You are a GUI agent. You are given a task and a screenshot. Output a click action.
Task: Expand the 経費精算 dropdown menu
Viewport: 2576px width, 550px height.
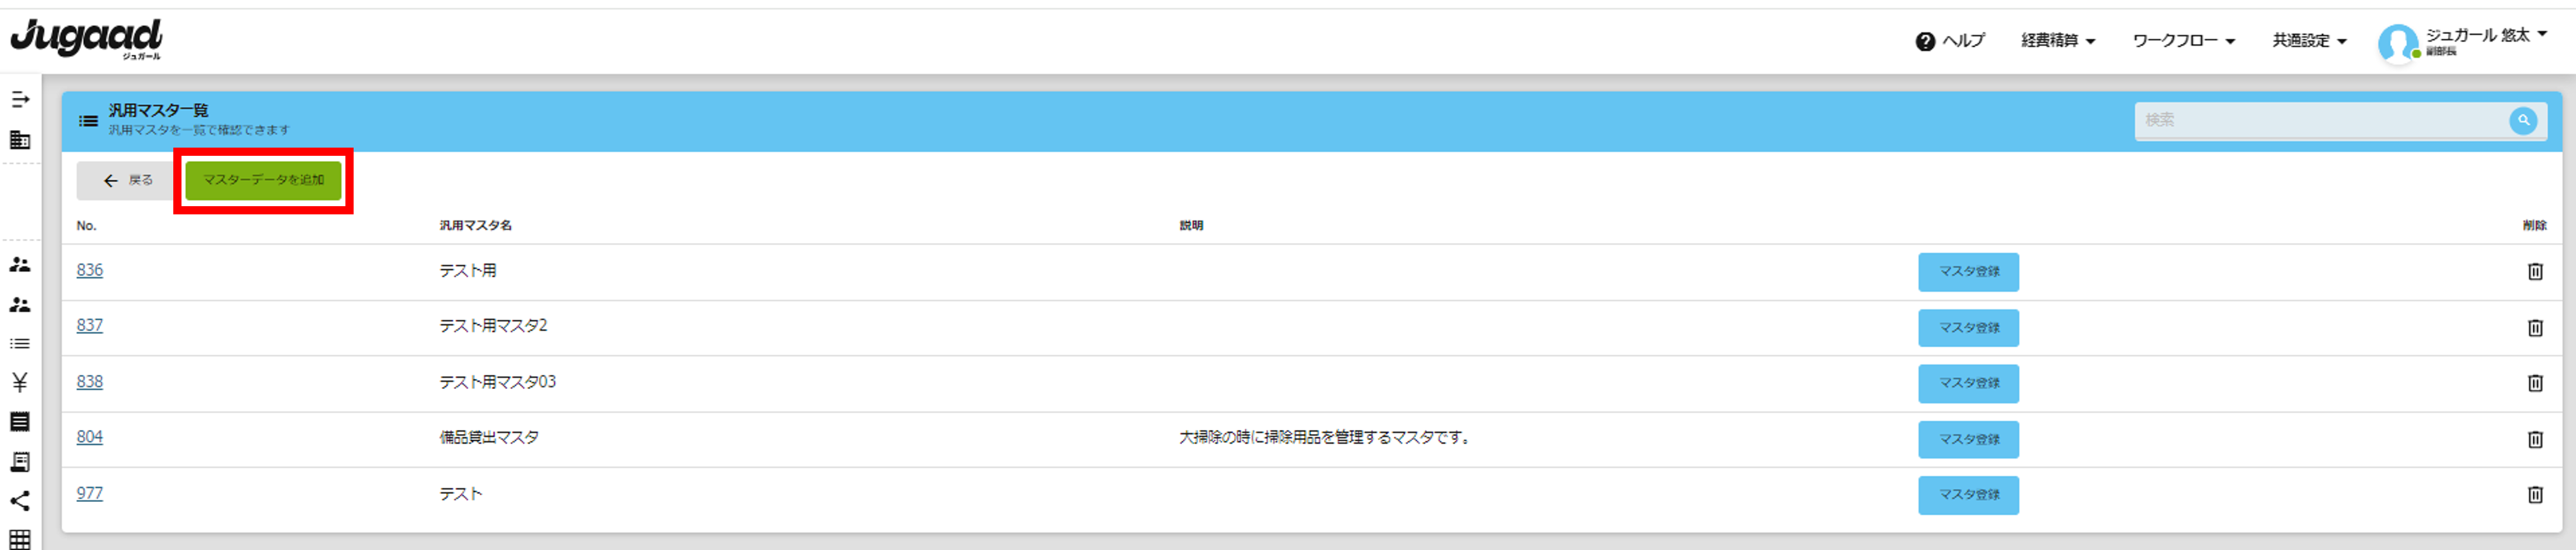click(x=2057, y=41)
